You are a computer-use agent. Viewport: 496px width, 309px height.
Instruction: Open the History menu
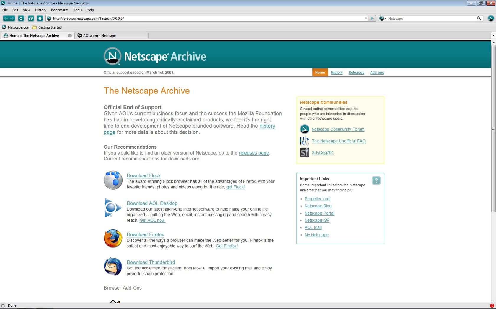click(x=41, y=10)
